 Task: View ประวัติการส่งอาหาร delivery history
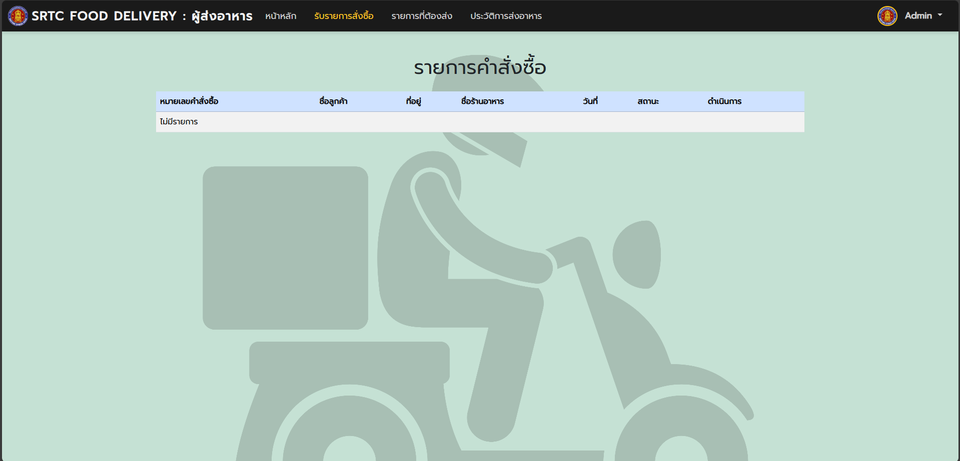click(x=506, y=16)
